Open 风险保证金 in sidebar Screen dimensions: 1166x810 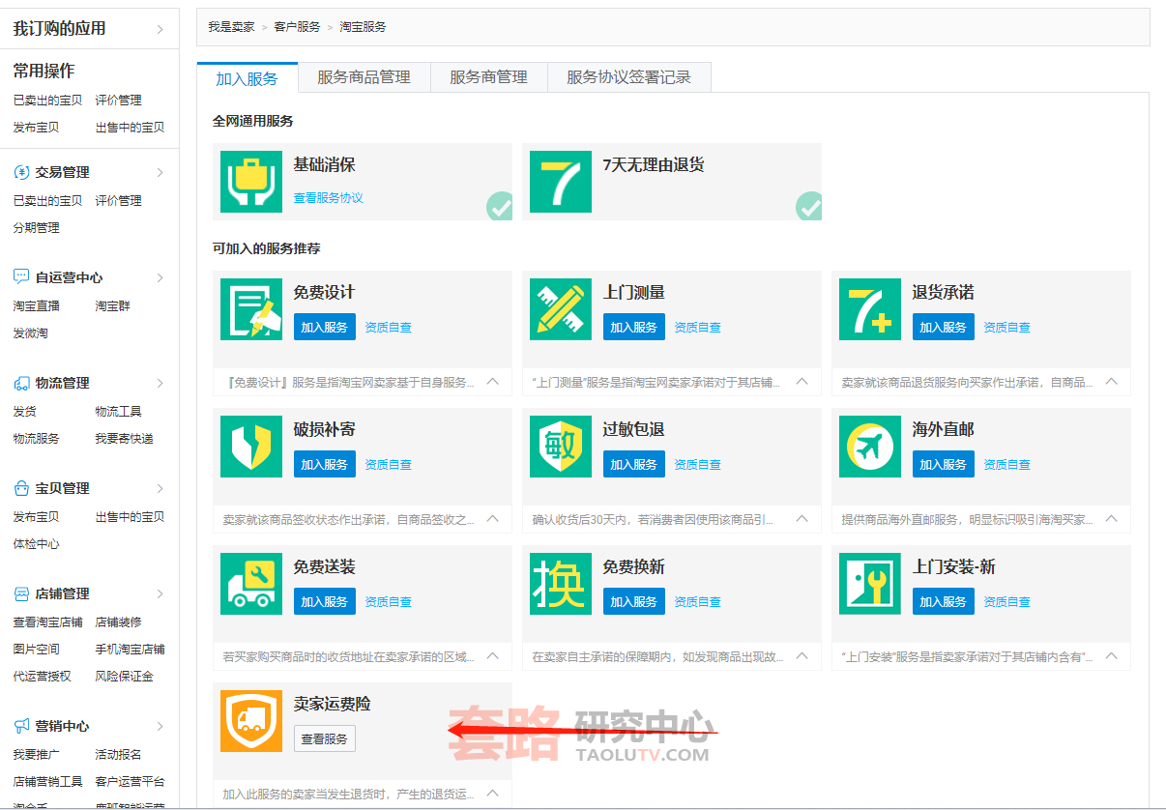coord(125,676)
